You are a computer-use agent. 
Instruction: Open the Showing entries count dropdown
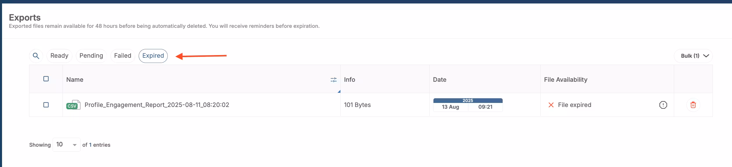click(66, 144)
